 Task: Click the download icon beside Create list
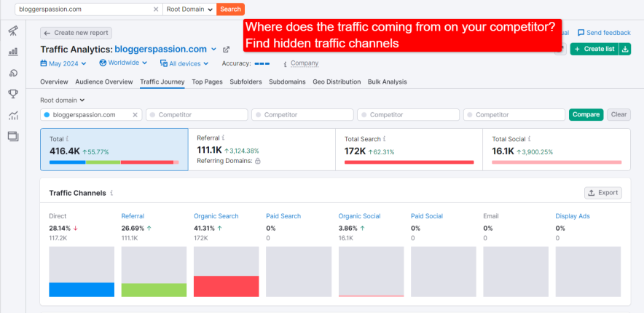click(x=624, y=49)
